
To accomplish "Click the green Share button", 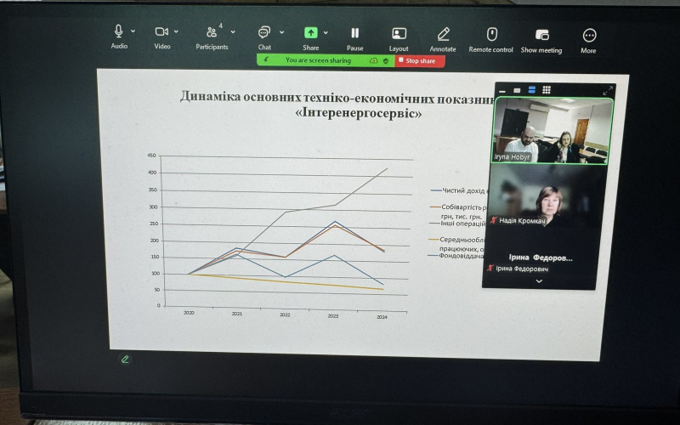I will pyautogui.click(x=311, y=32).
